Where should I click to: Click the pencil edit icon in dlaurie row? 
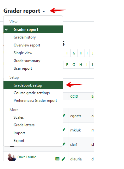(x=63, y=159)
